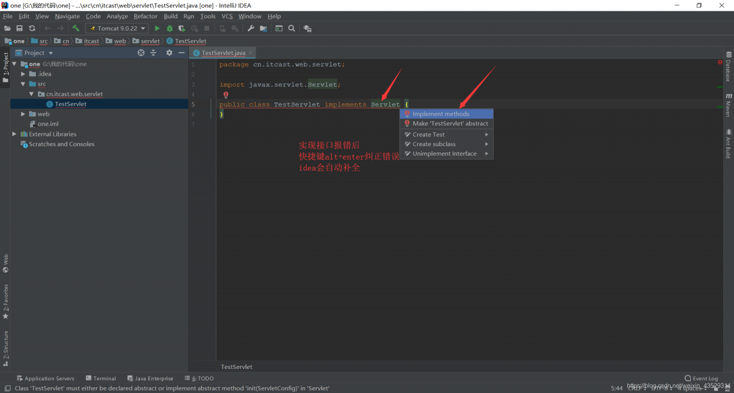Click the last toolbar icon after the magnifier
The image size is (734, 393).
[307, 28]
